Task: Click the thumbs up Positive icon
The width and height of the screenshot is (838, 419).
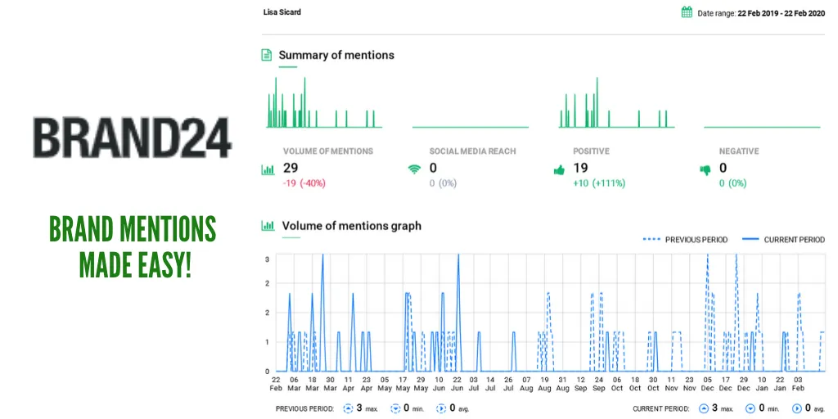Action: [559, 170]
